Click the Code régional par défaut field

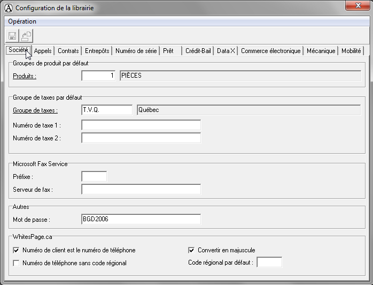pos(269,262)
